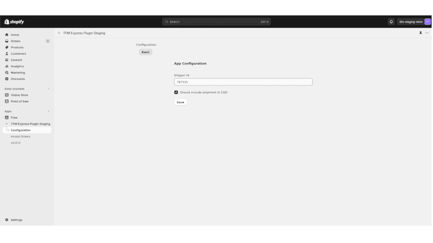Click the Online Store icon
The height and width of the screenshot is (243, 433).
coord(7,95)
